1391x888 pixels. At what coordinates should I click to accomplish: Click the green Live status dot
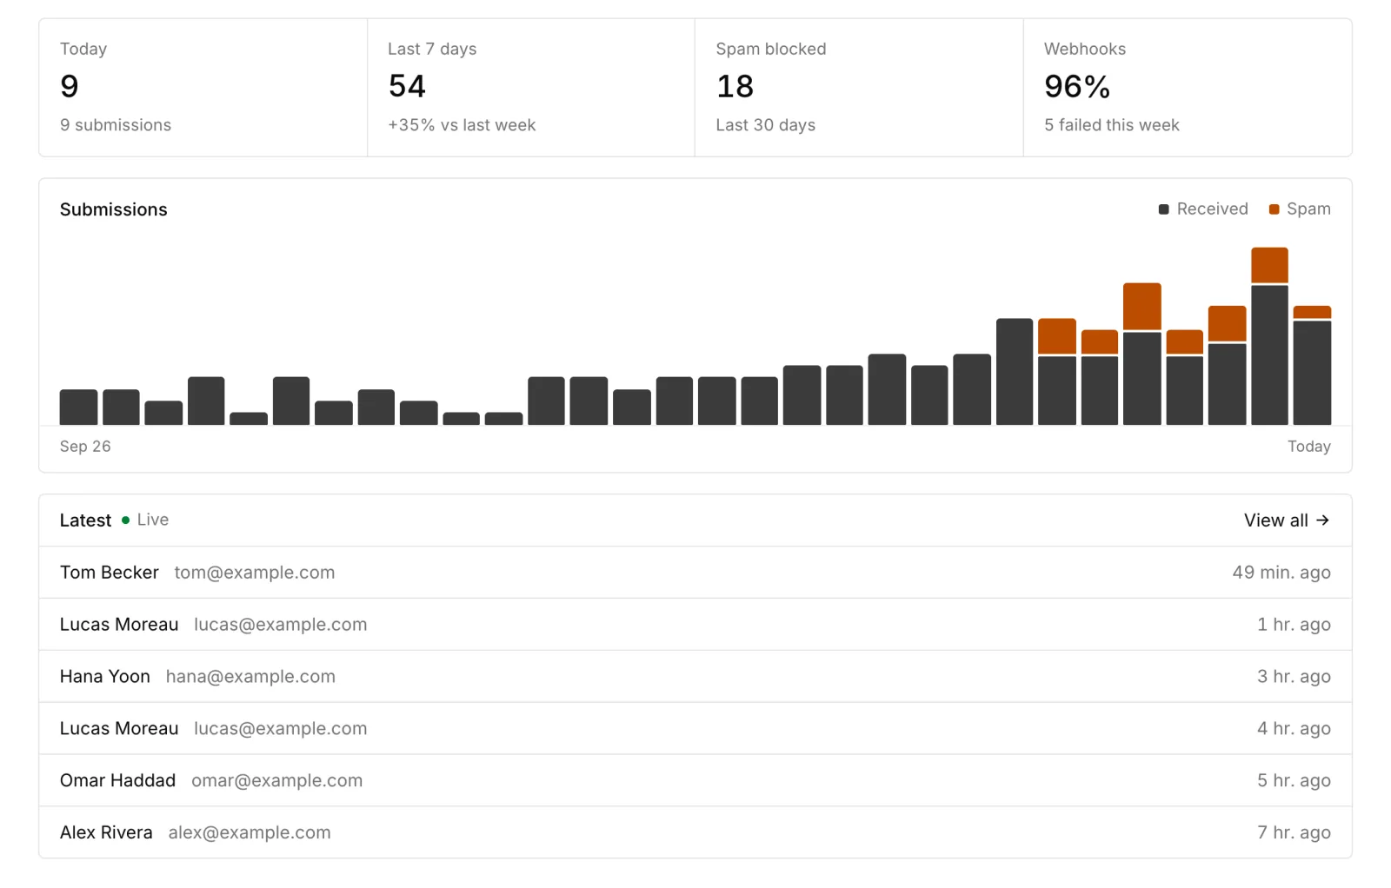coord(126,520)
